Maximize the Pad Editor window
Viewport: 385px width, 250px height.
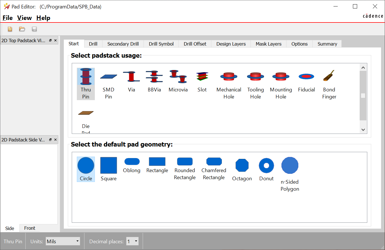tap(355, 6)
